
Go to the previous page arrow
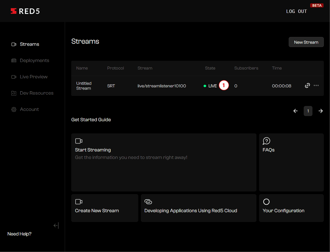[x=296, y=111]
